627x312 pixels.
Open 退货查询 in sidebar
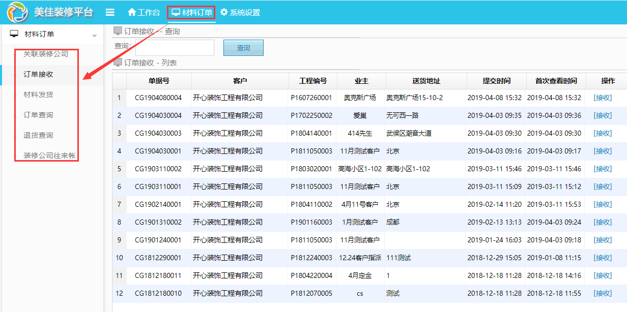coord(38,135)
